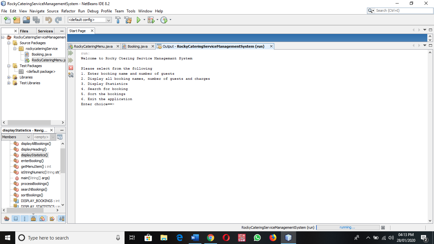434x244 pixels.
Task: Open output settings wrench icon
Action: pyautogui.click(x=71, y=75)
